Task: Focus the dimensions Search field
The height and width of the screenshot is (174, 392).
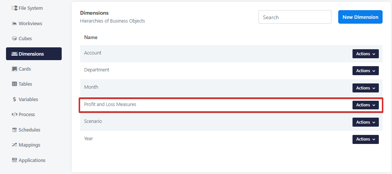Action: point(295,17)
